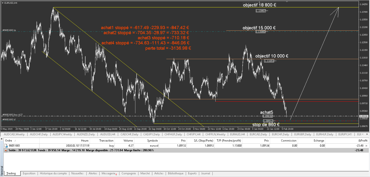
Task: Open the Bibliotheque tab
Action: (176, 174)
